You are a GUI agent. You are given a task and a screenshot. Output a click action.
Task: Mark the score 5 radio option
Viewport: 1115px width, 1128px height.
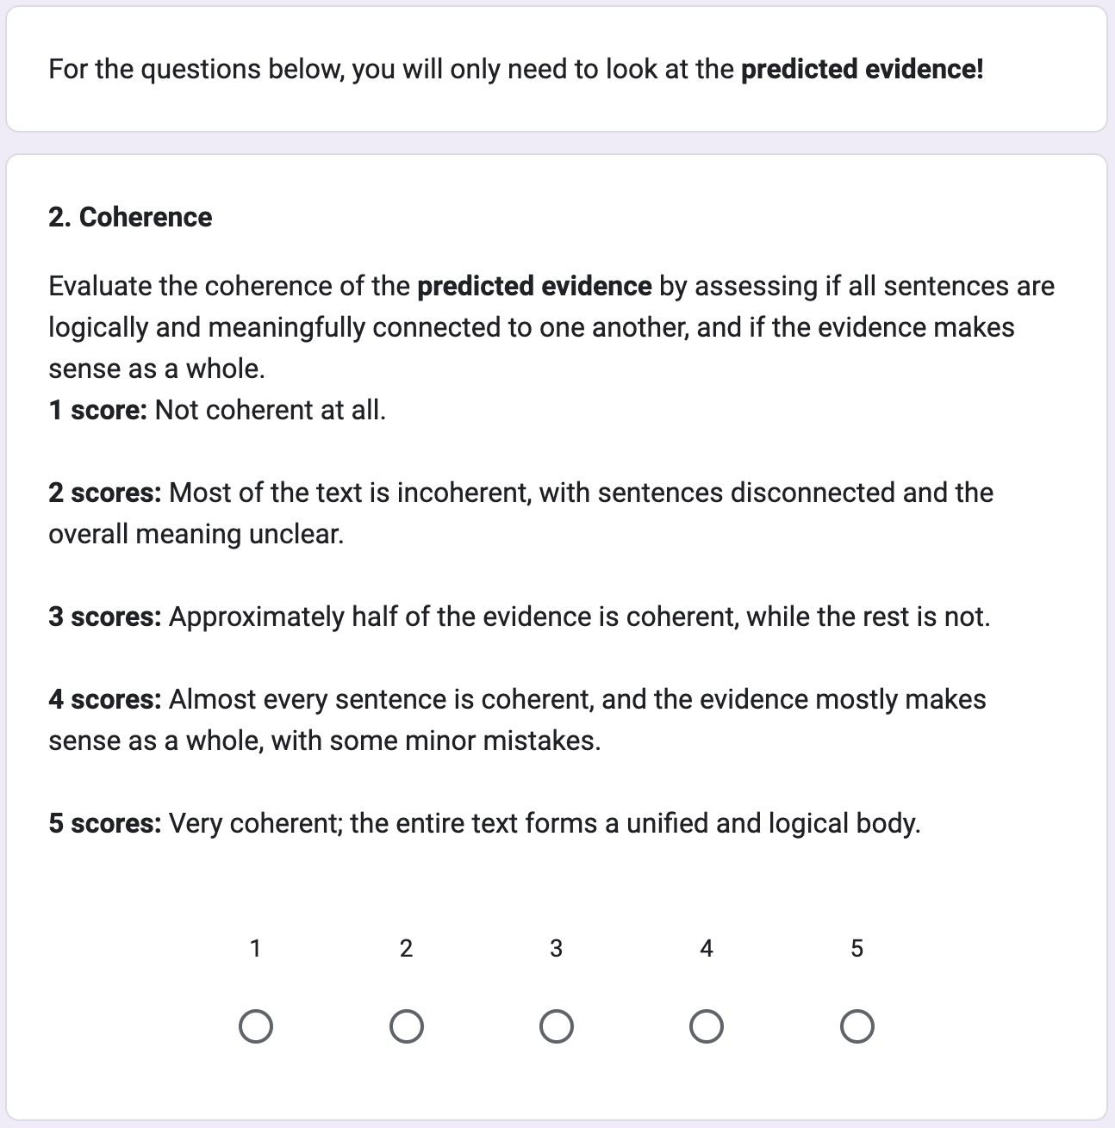point(856,1026)
